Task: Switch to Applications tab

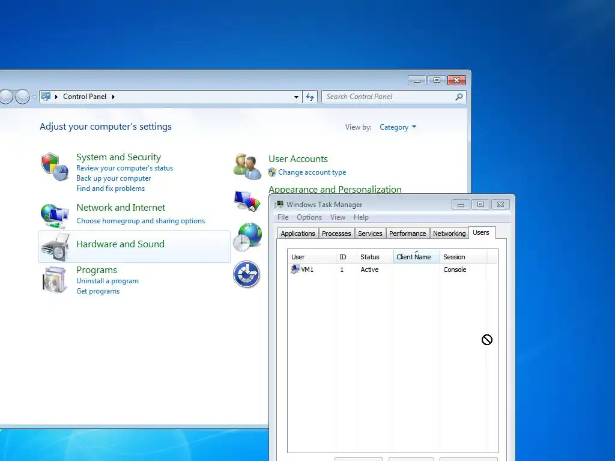Action: [x=298, y=234]
